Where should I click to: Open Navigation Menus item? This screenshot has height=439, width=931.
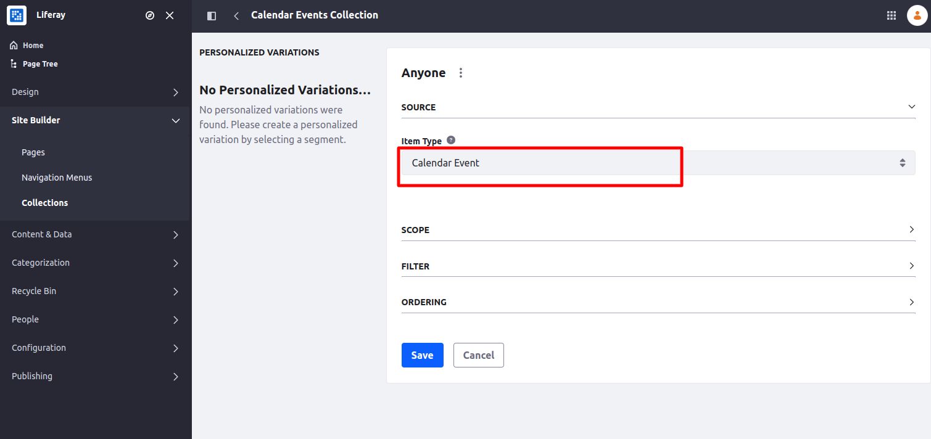[57, 178]
